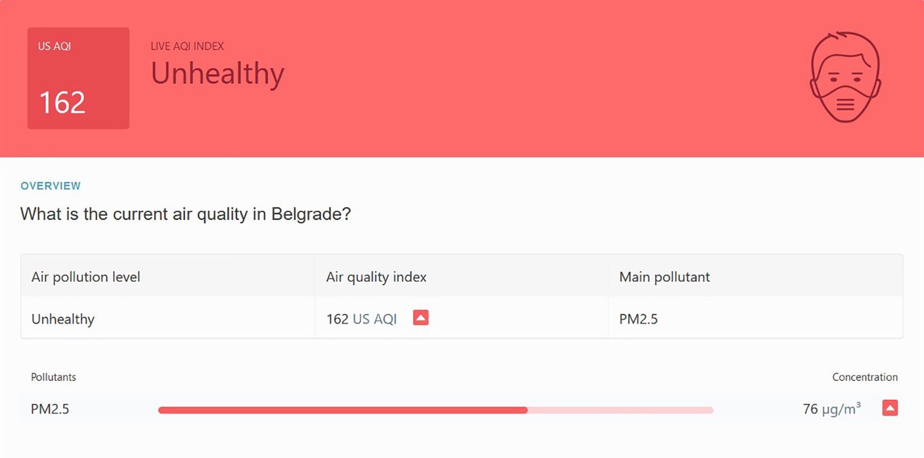924x458 pixels.
Task: Click the US AQI 162 score box
Action: 78,78
